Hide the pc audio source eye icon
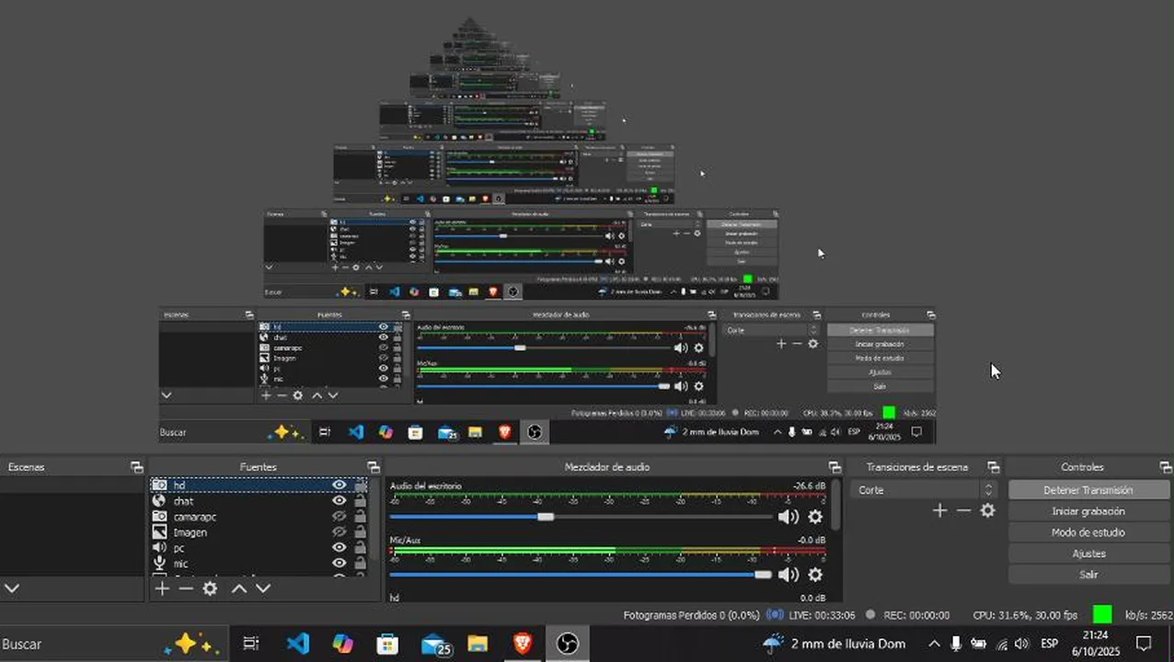1174x662 pixels. pyautogui.click(x=340, y=547)
